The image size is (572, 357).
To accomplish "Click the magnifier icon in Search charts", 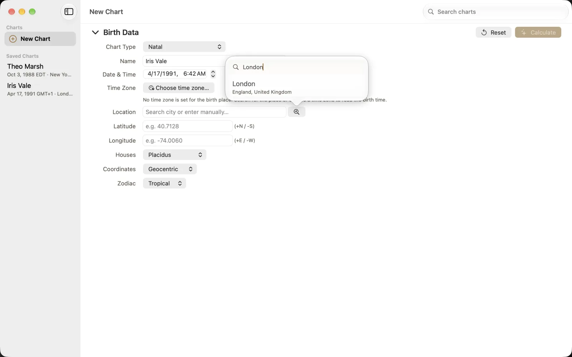I will (x=431, y=12).
